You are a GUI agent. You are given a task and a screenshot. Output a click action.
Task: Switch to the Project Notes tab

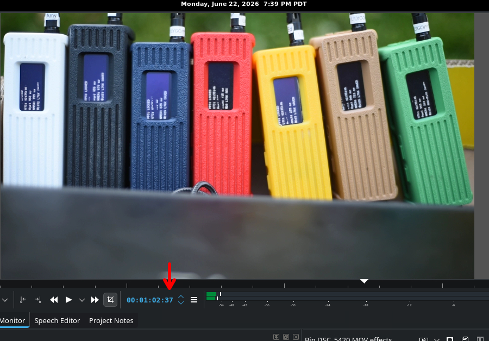tap(111, 320)
